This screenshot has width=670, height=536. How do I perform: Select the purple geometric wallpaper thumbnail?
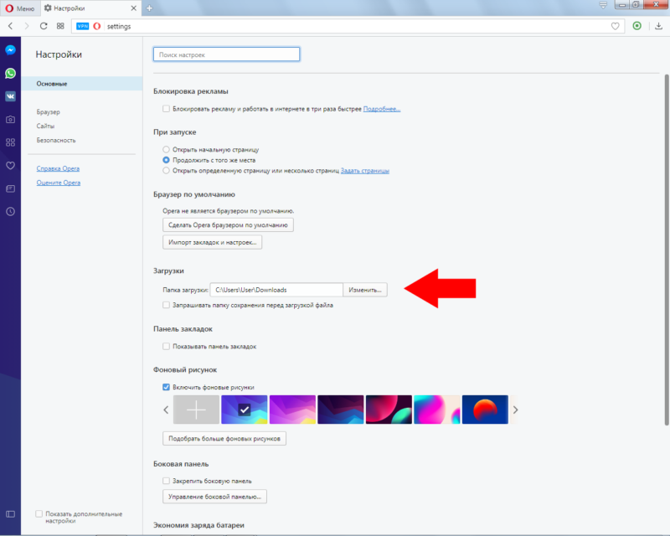point(292,410)
